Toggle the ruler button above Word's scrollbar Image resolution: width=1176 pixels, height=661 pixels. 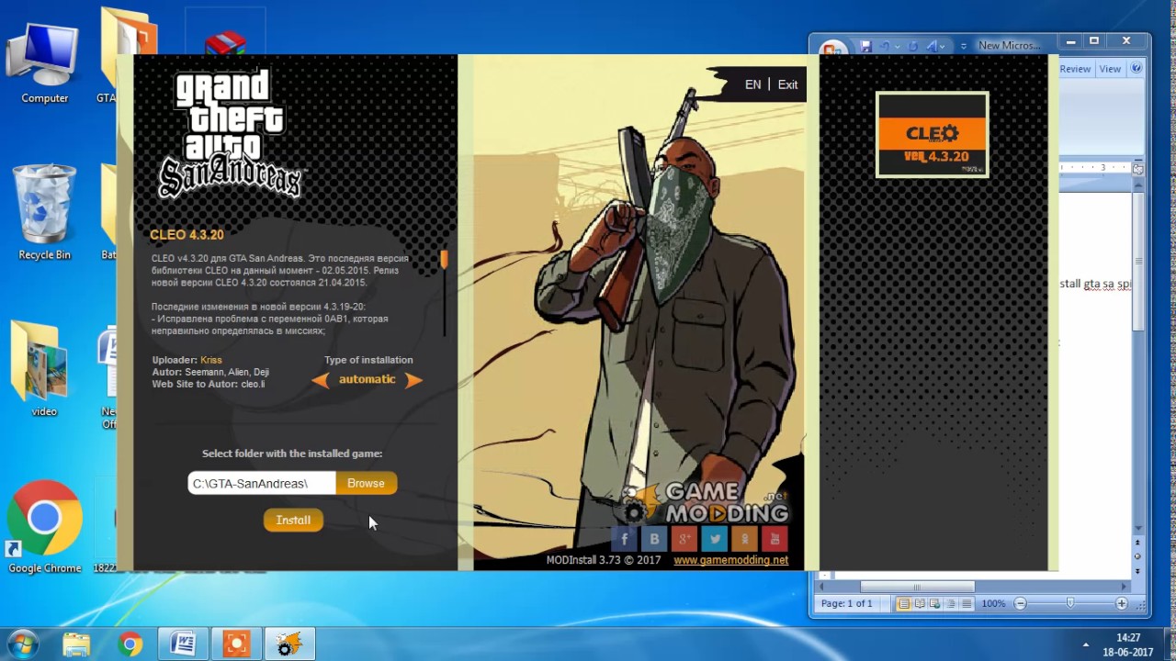(x=1137, y=169)
